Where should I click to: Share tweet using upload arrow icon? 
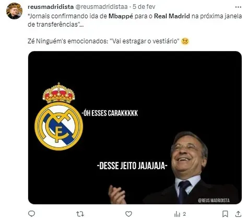pyautogui.click(x=238, y=214)
